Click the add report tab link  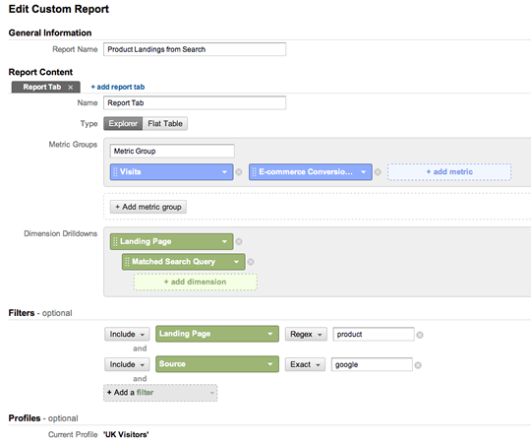click(118, 87)
